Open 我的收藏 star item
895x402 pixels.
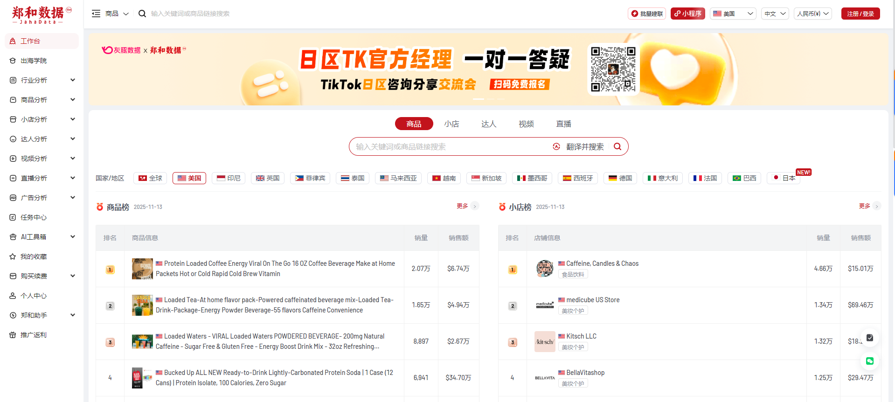42,256
